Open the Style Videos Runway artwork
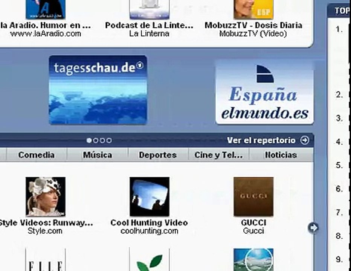351x271 pixels. coord(46,197)
